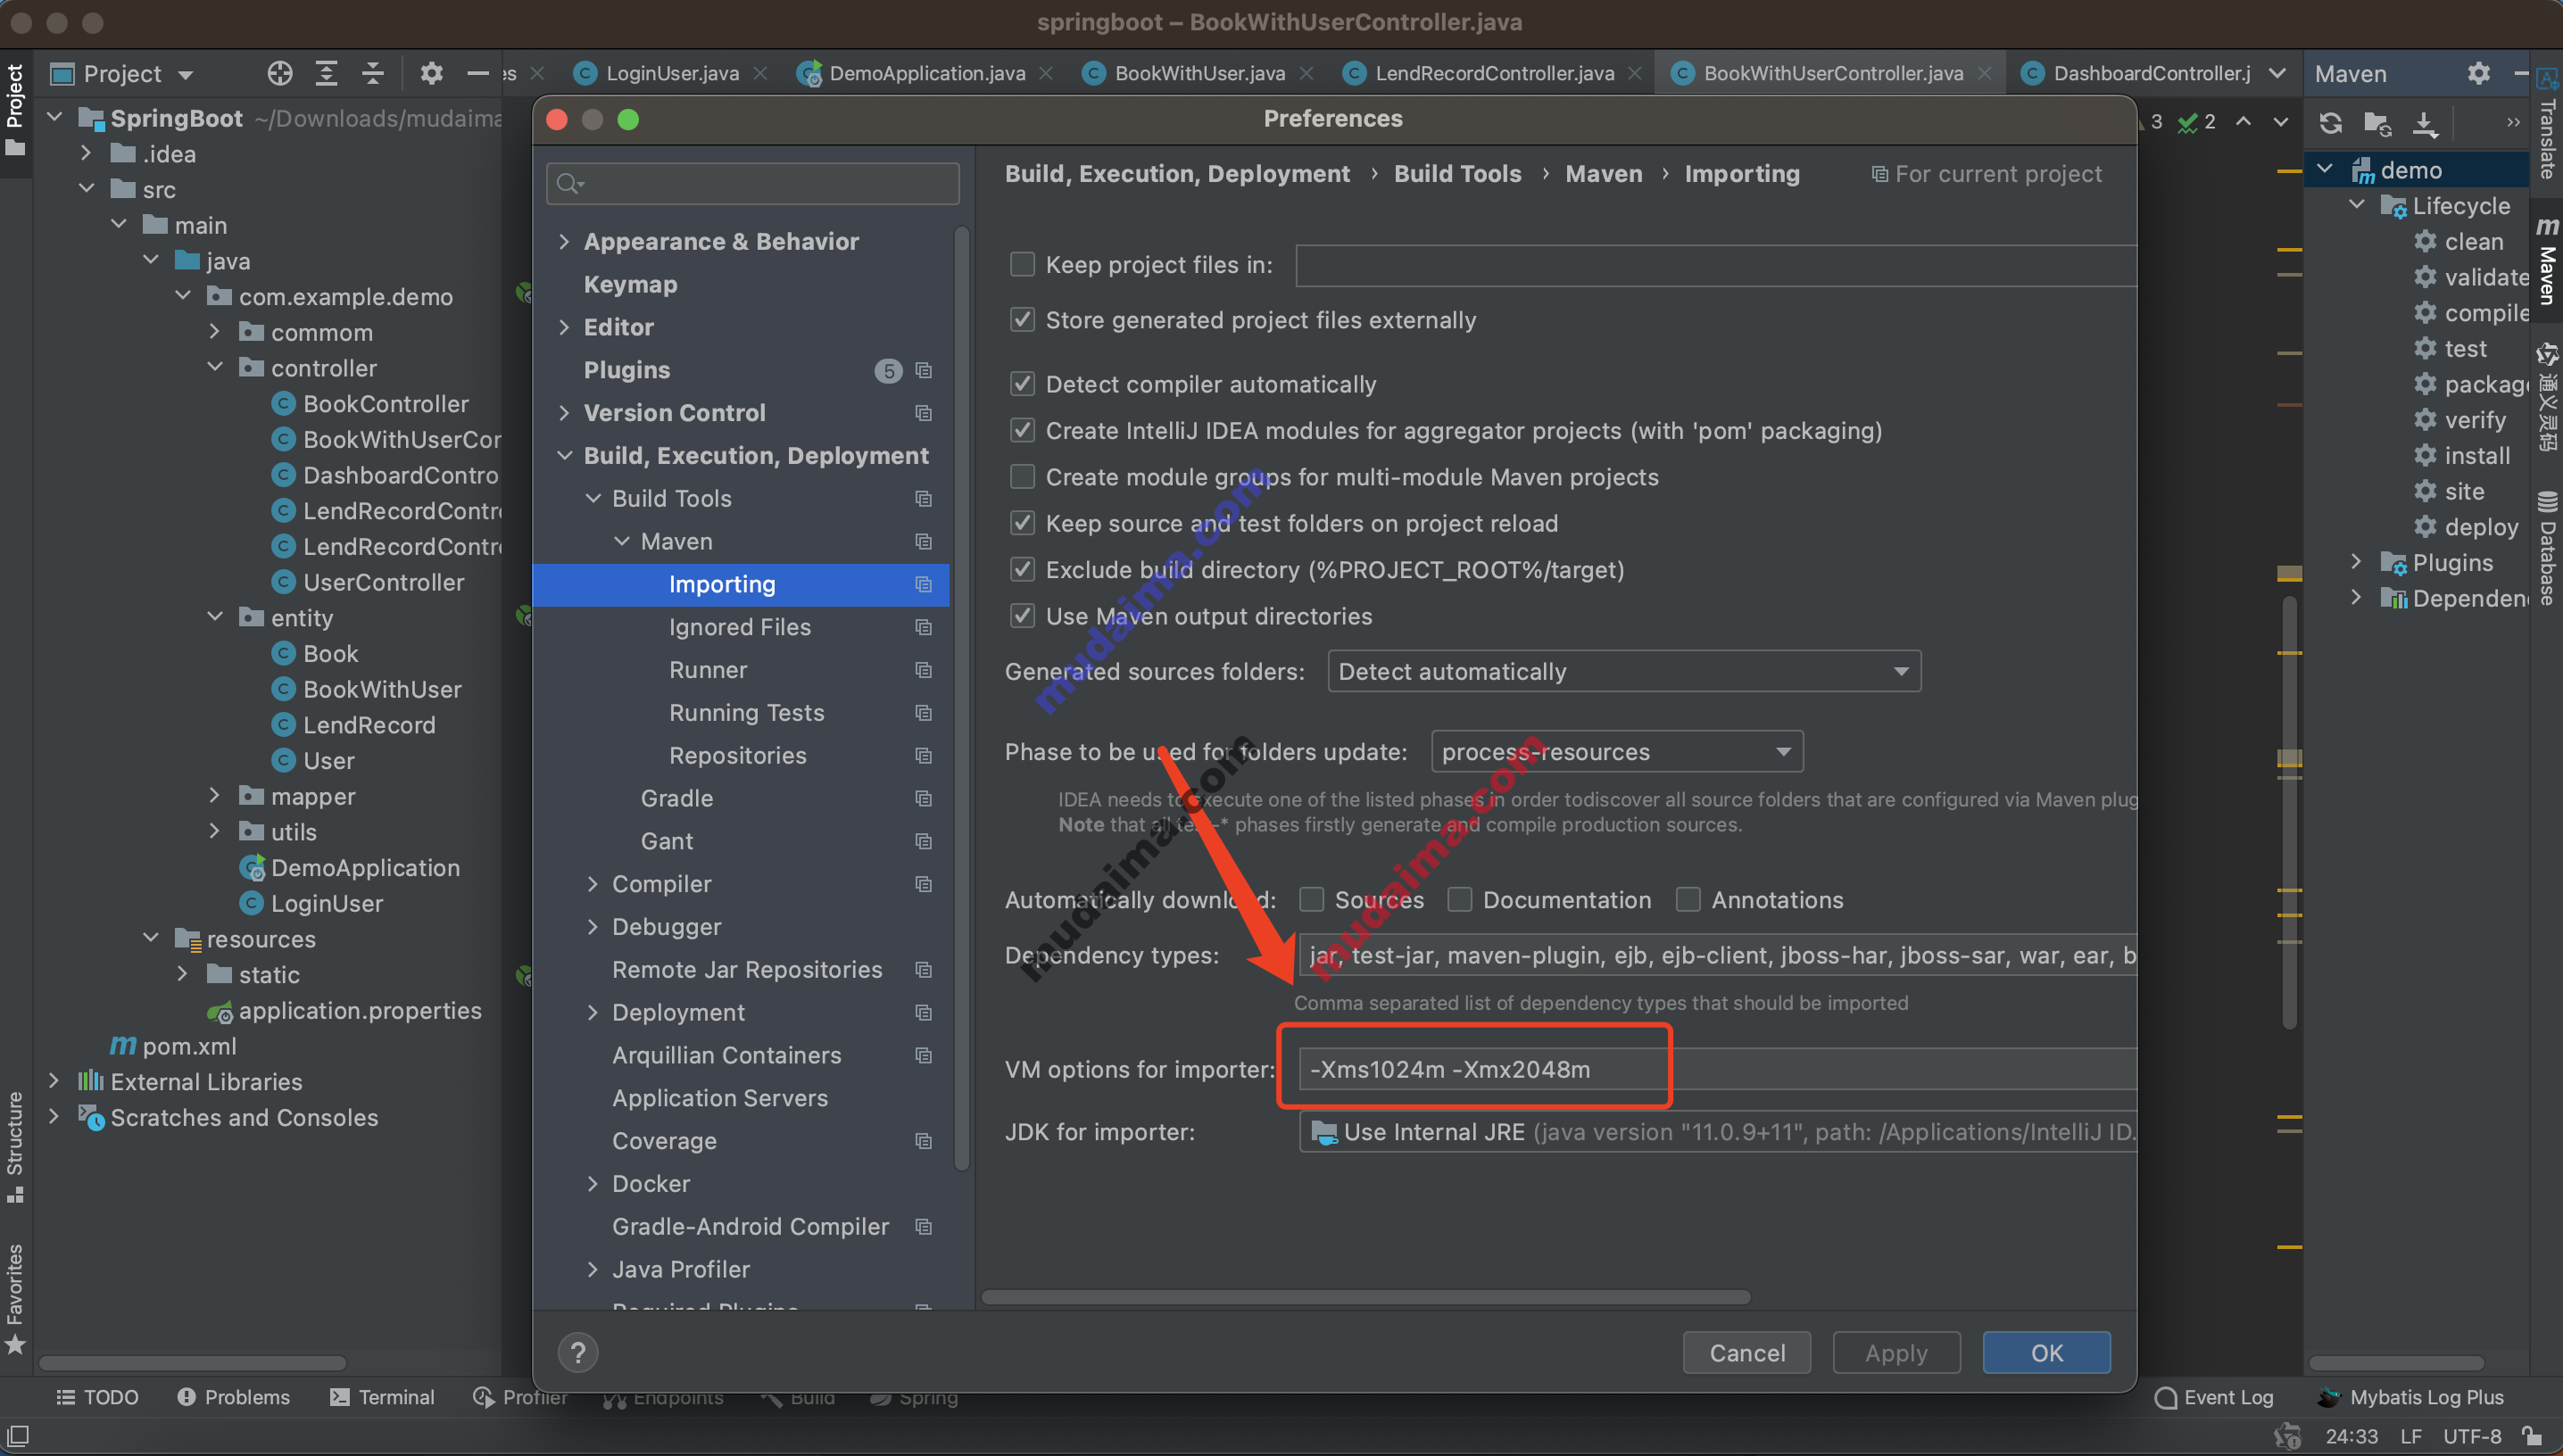Click the Dependency types text field
This screenshot has height=1456, width=2563.
click(1717, 955)
